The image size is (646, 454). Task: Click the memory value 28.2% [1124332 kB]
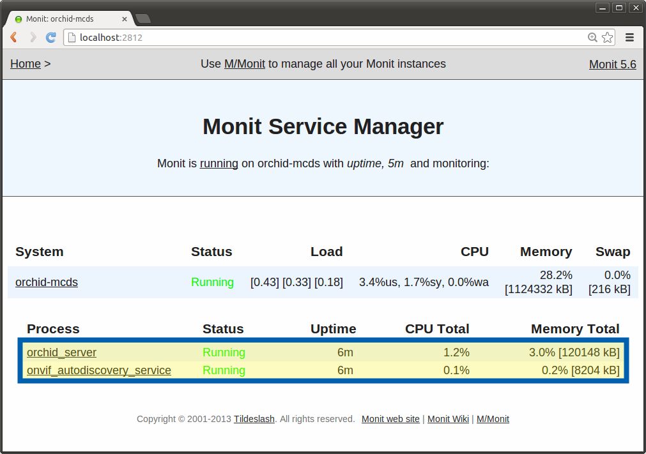(539, 282)
